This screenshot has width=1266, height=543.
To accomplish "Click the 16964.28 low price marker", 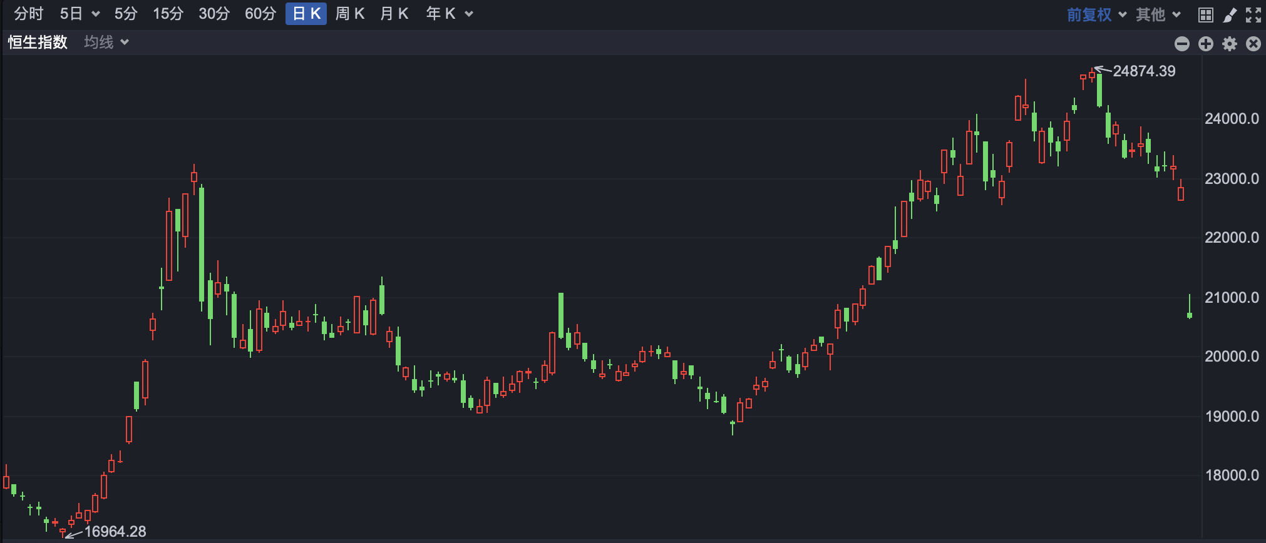I will point(115,531).
